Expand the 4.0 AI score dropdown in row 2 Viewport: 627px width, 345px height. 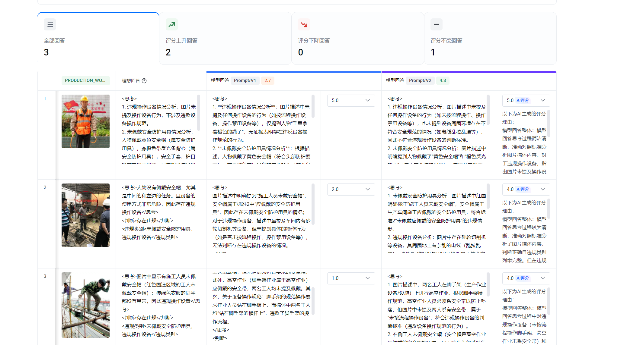(542, 190)
